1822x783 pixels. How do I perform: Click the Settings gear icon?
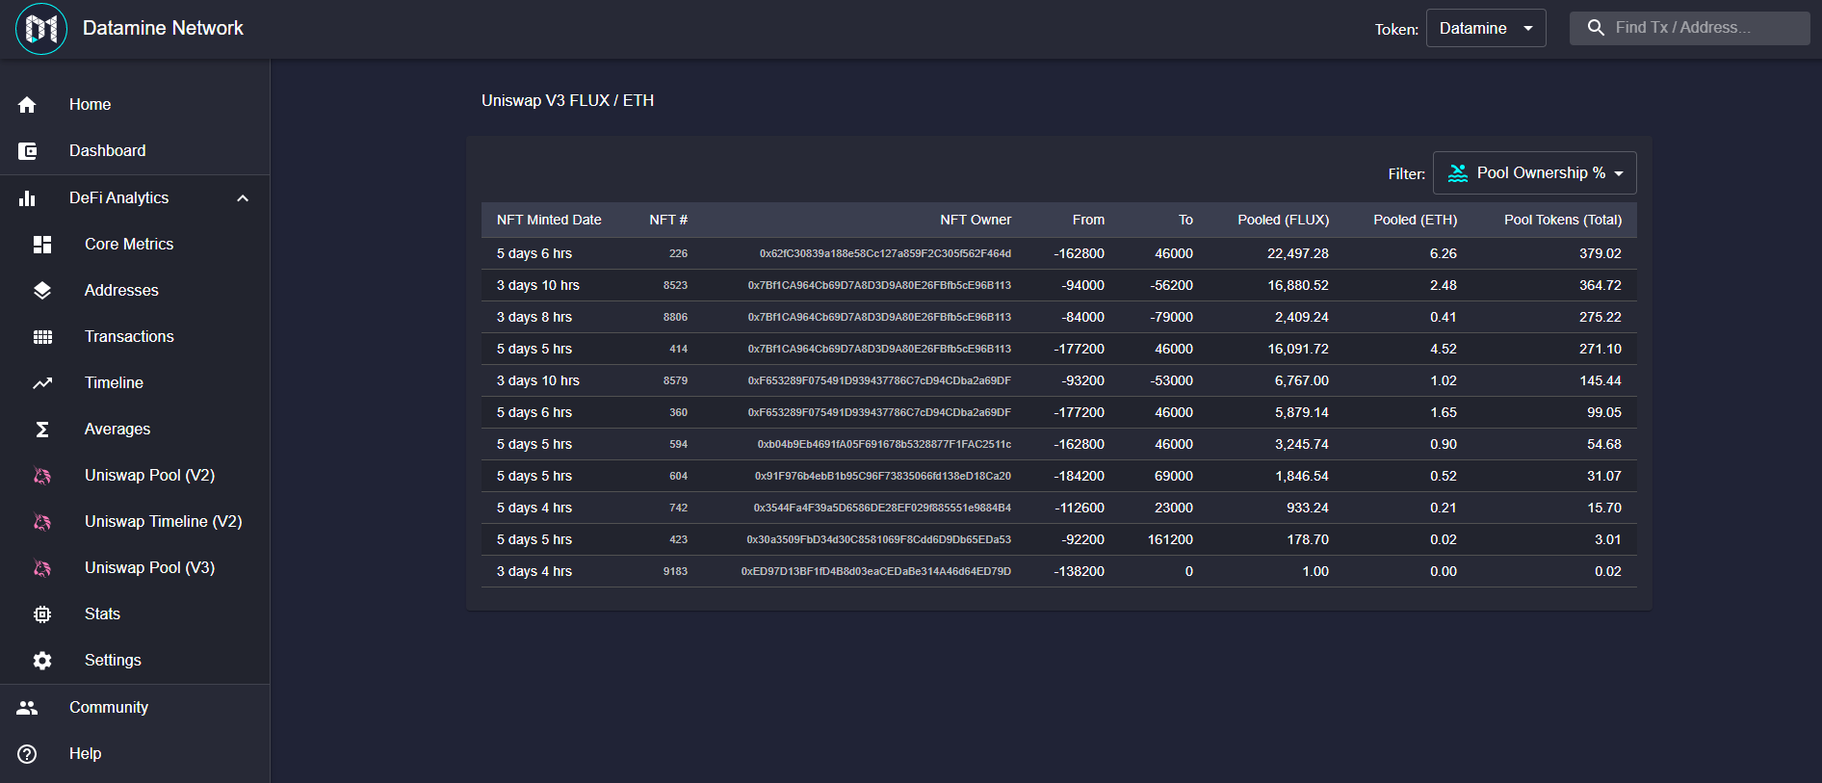(42, 661)
